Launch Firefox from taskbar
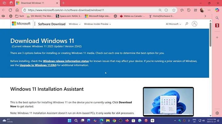The image size is (222, 124). [x=127, y=121]
